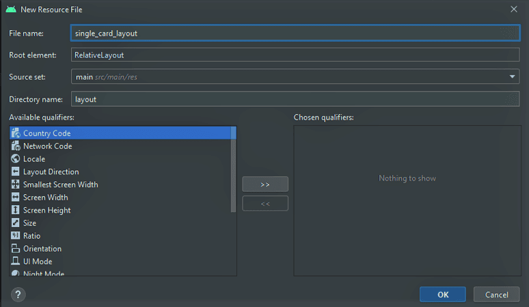Remove qualifier with the << button

(x=265, y=204)
